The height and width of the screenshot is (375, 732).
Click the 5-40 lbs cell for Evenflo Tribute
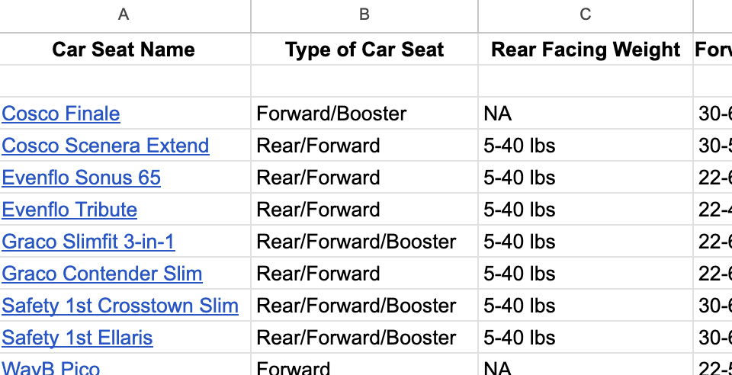click(586, 210)
